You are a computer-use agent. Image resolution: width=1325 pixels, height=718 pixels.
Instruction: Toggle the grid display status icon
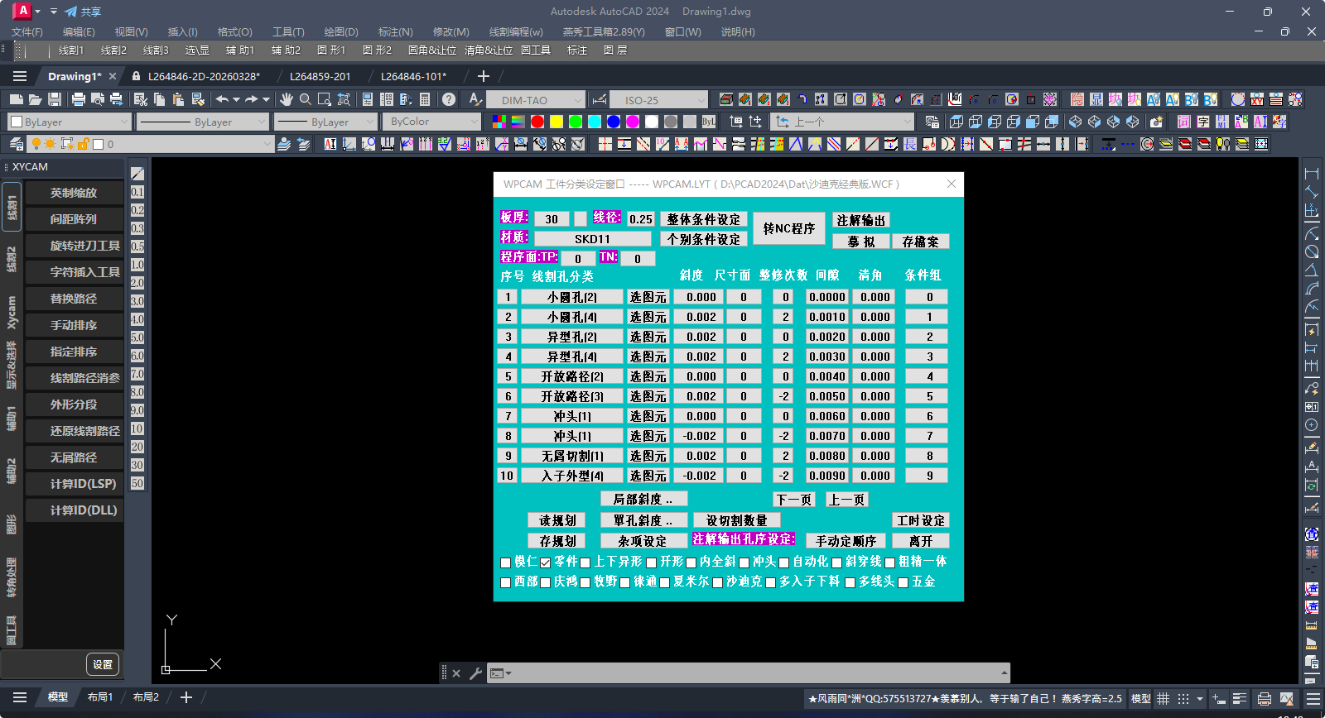1164,698
